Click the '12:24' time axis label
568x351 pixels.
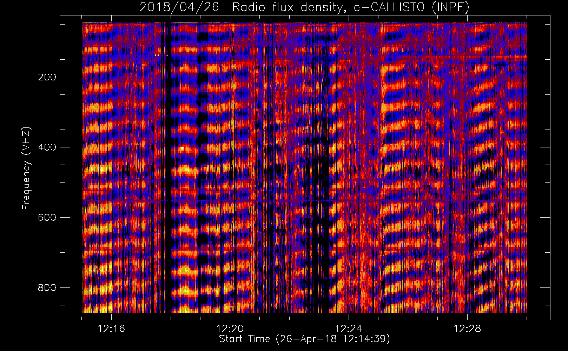pos(349,329)
